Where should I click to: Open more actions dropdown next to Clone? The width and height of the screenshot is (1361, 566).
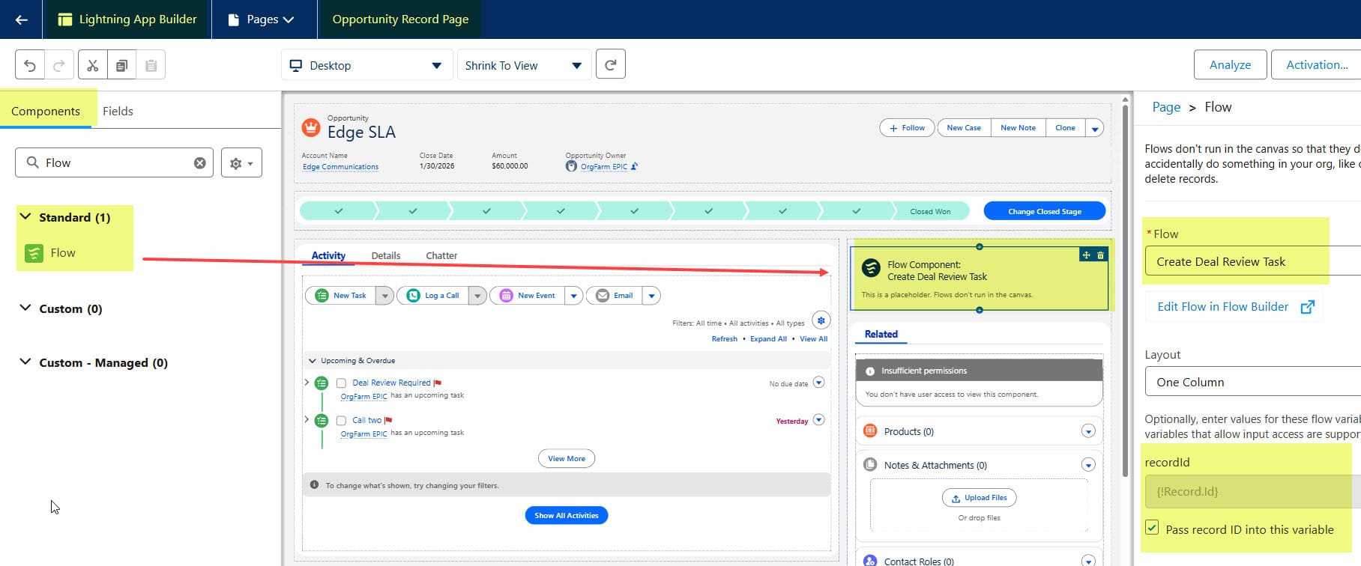[x=1094, y=128]
